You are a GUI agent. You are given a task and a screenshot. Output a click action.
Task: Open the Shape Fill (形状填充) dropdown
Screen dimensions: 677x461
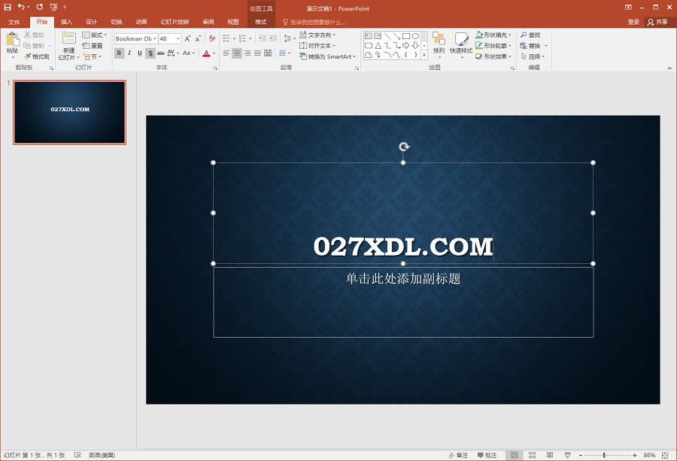pos(493,35)
